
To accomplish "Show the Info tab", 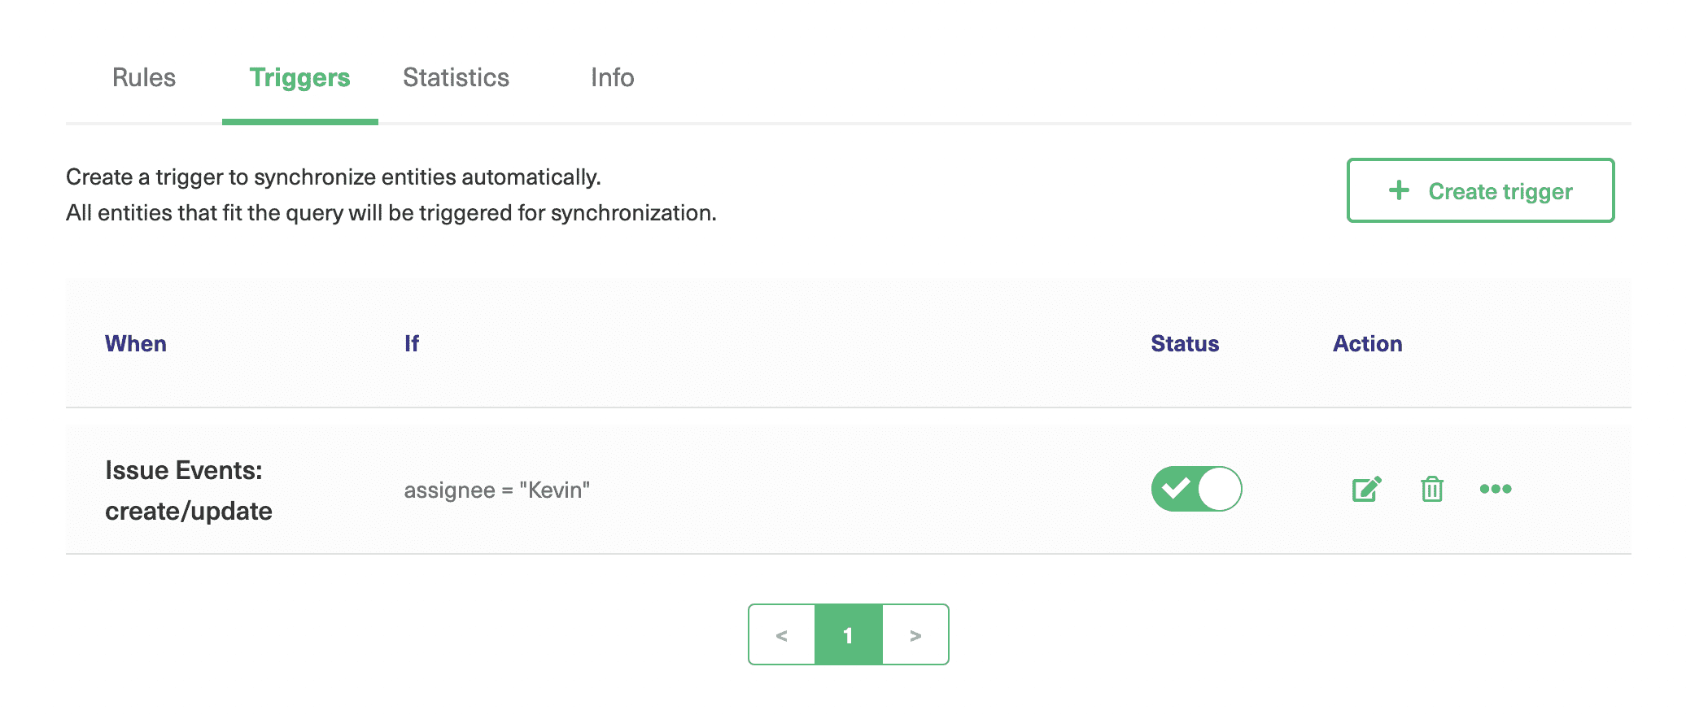I will (x=612, y=78).
